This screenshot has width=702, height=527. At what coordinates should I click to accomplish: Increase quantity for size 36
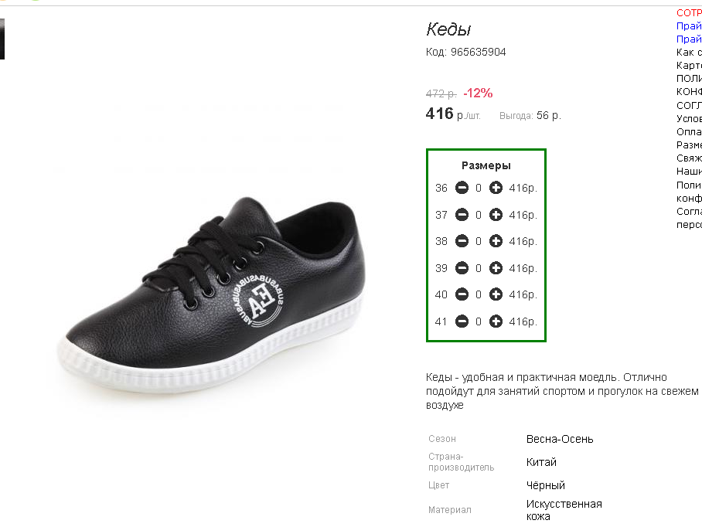[x=496, y=188]
